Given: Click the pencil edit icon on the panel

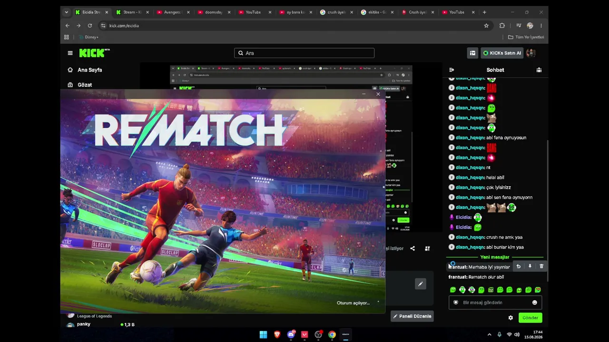Looking at the screenshot, I should [x=420, y=284].
